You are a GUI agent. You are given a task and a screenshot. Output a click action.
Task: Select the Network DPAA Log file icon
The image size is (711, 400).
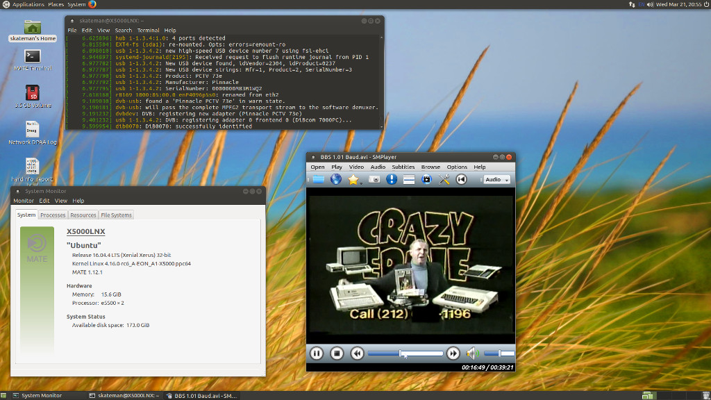(33, 133)
